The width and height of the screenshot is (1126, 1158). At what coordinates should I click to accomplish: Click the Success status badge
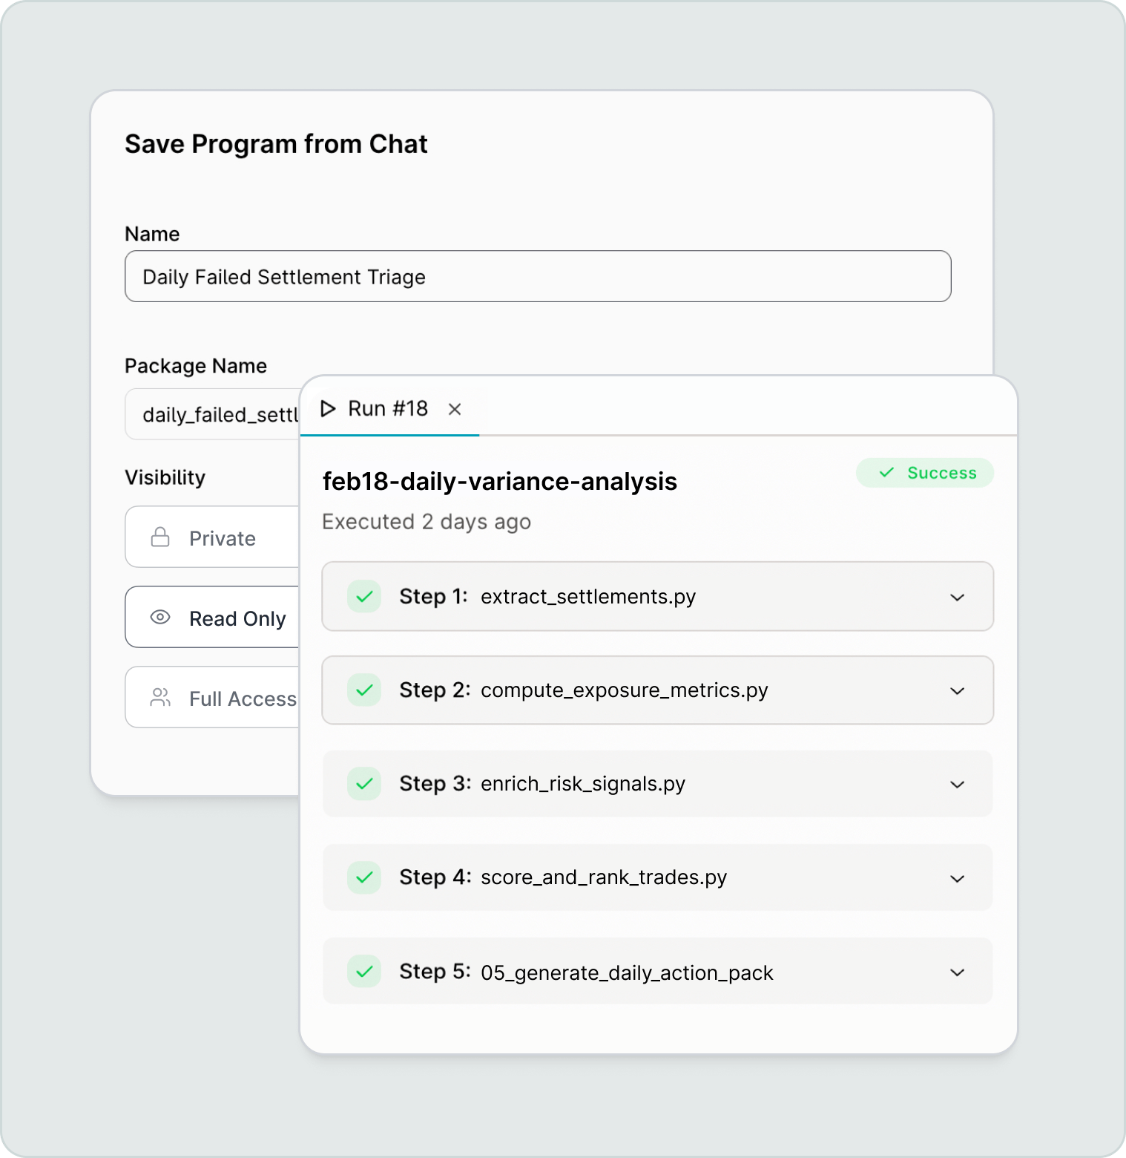(924, 472)
